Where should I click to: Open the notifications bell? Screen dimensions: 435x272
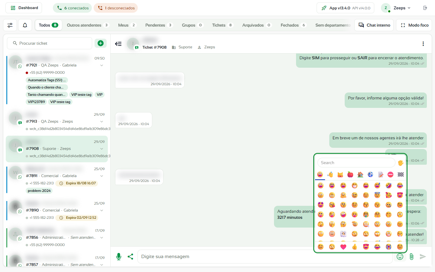tap(25, 25)
